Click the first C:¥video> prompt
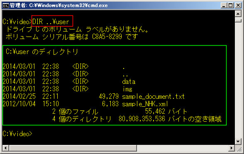This screenshot has height=154, width=244. point(17,22)
